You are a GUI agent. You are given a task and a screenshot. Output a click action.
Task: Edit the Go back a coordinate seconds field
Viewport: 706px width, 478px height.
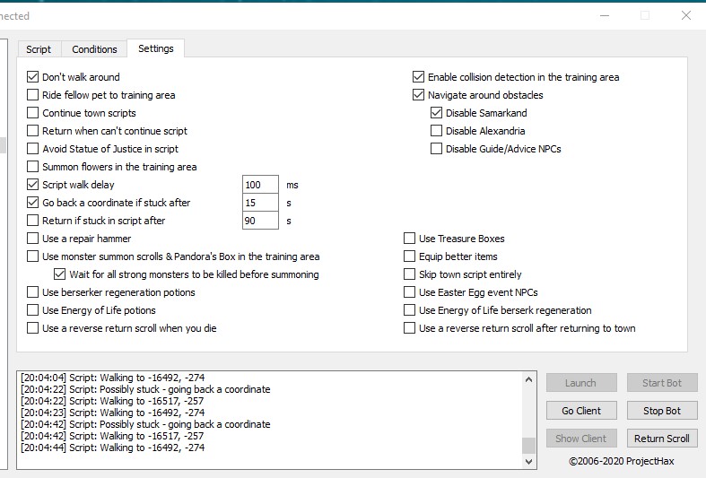(261, 203)
